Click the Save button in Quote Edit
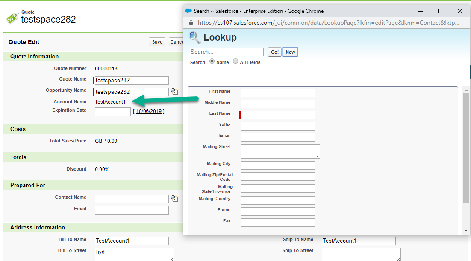Screen dimensions: 471x261 [x=157, y=42]
